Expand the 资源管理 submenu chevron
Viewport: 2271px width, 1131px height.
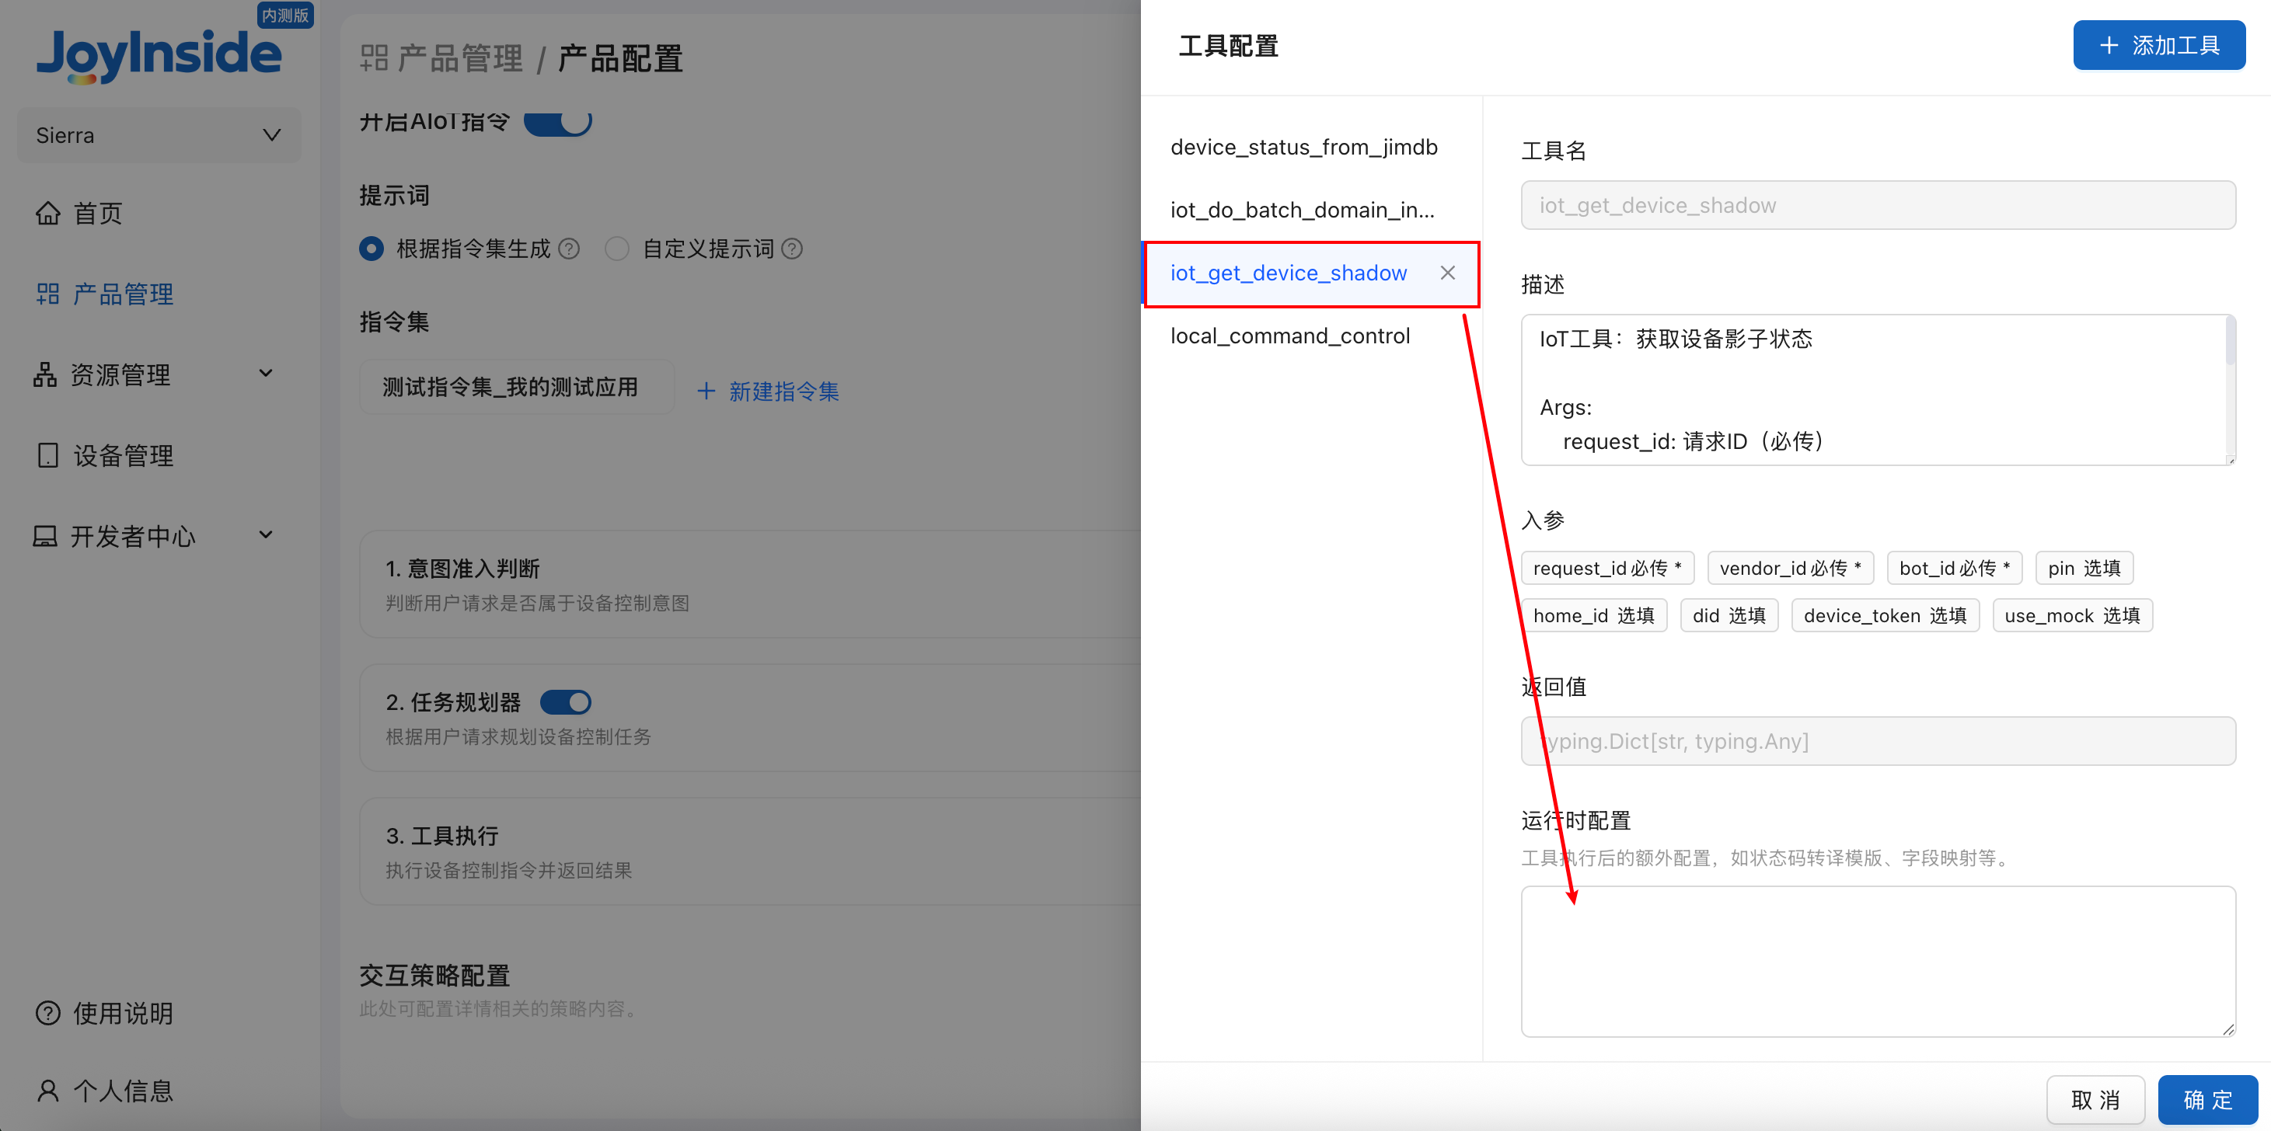[x=265, y=374]
